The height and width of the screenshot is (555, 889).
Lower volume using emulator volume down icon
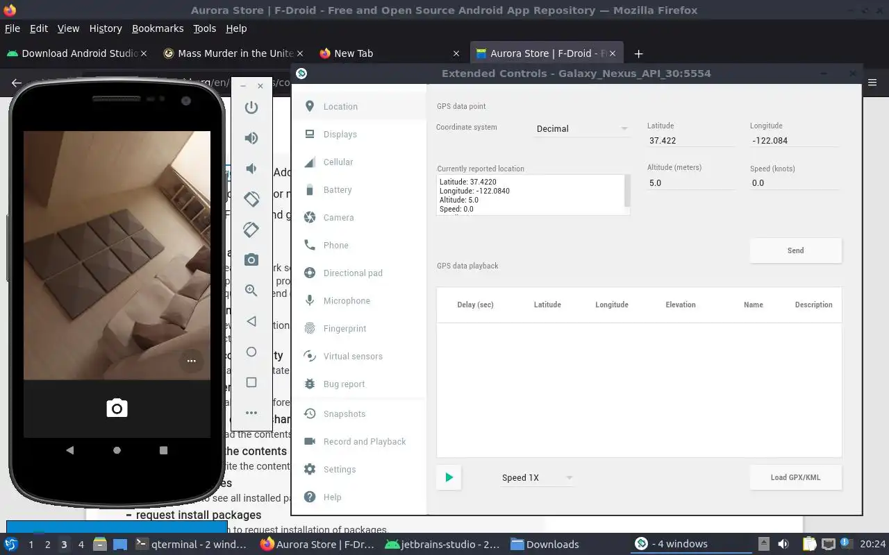[251, 169]
